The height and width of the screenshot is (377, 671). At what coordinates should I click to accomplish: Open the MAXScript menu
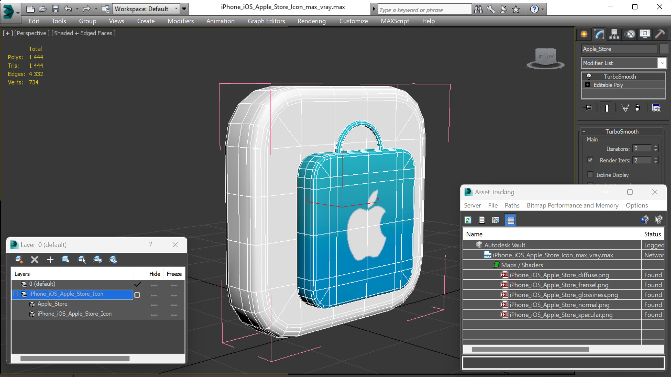(x=395, y=21)
